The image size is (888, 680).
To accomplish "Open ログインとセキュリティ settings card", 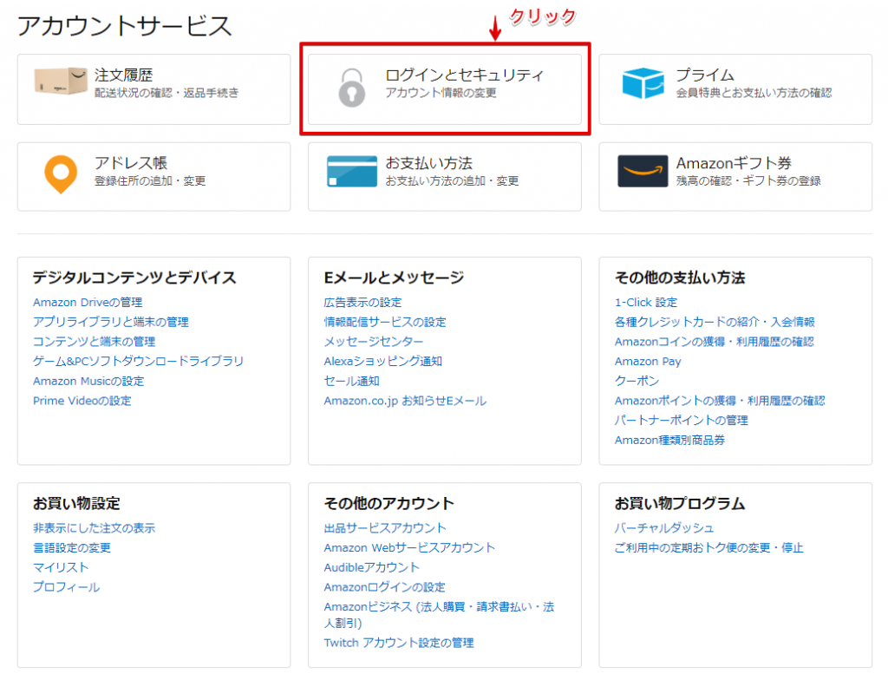I will (444, 88).
